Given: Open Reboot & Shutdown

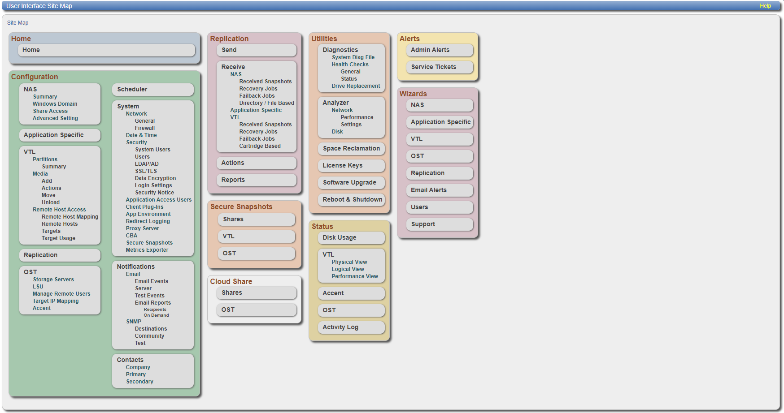Looking at the screenshot, I should click(352, 200).
